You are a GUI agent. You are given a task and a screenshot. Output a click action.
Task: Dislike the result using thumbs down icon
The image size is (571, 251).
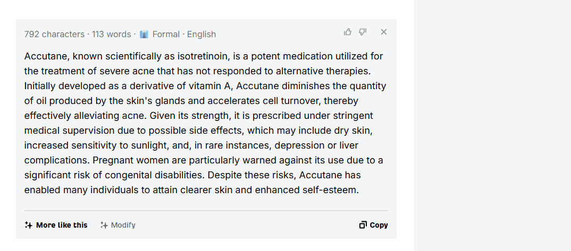click(x=363, y=32)
